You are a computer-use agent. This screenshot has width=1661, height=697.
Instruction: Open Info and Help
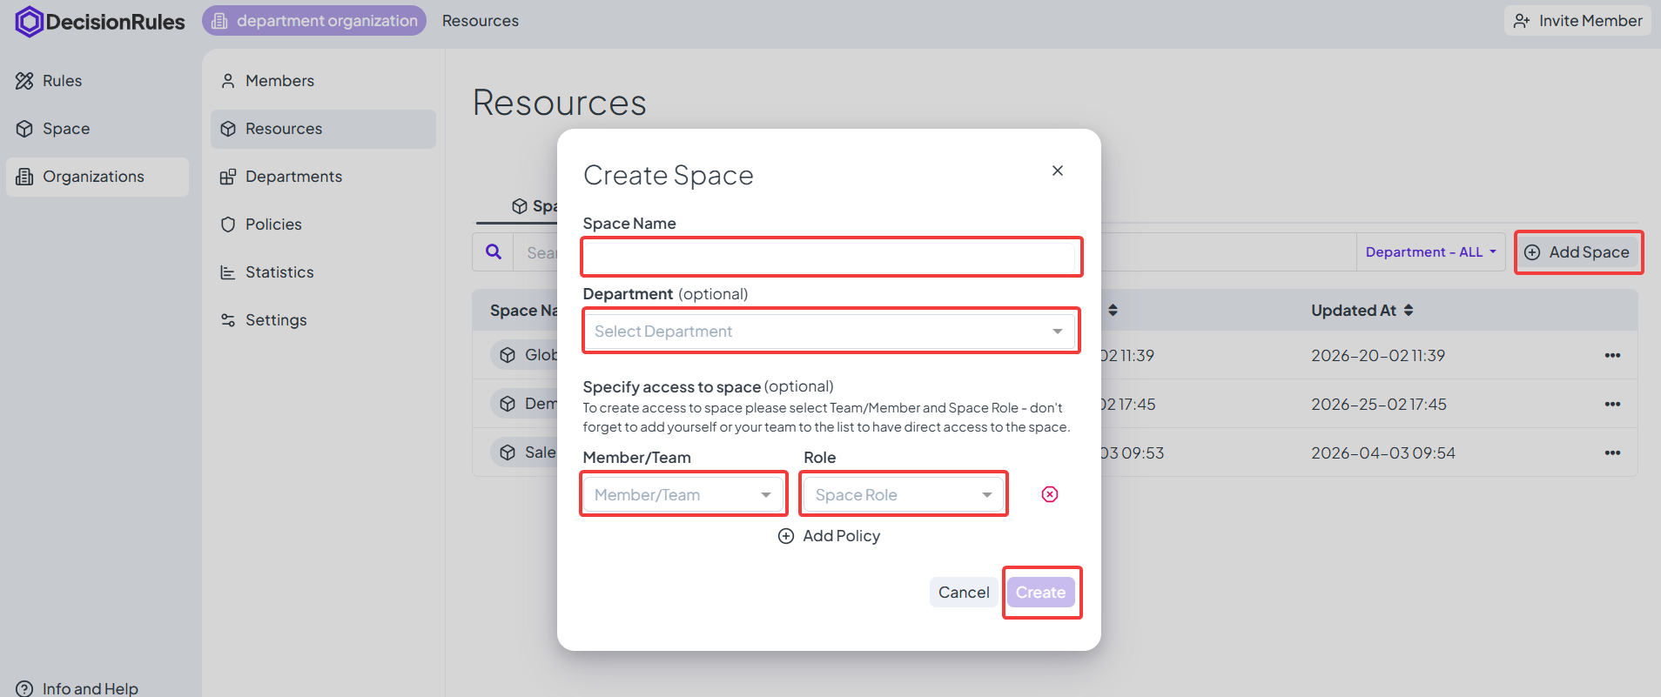click(78, 687)
